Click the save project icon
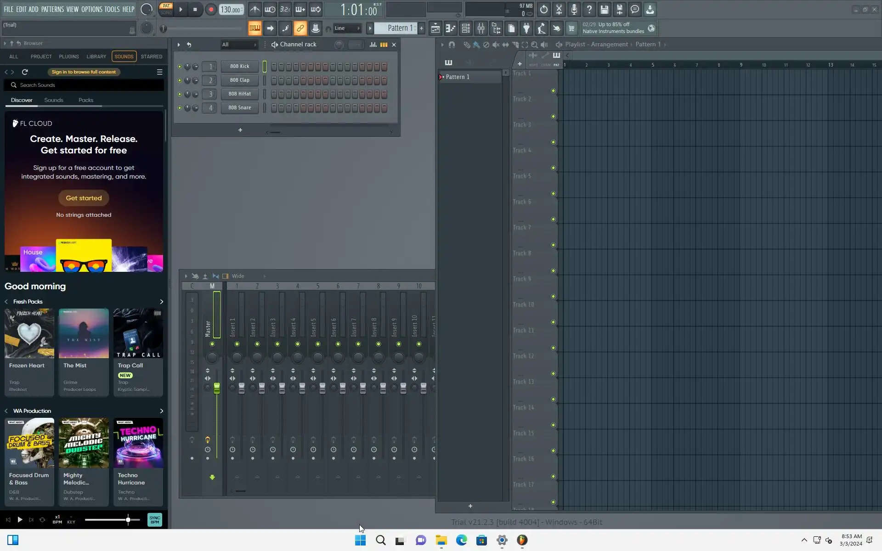 [x=605, y=9]
